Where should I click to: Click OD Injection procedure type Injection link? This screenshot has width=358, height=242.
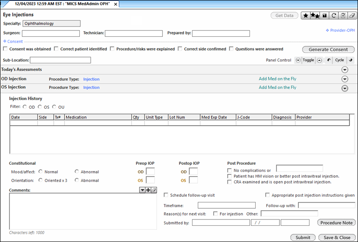tap(92, 79)
